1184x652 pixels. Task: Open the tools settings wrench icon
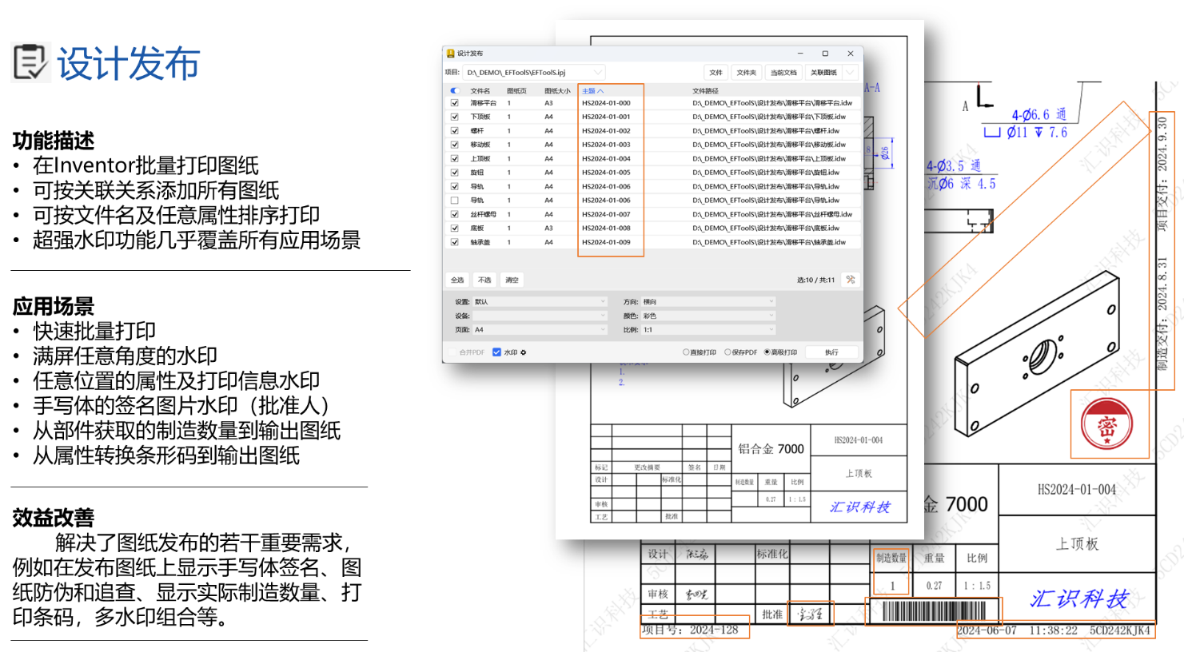851,280
